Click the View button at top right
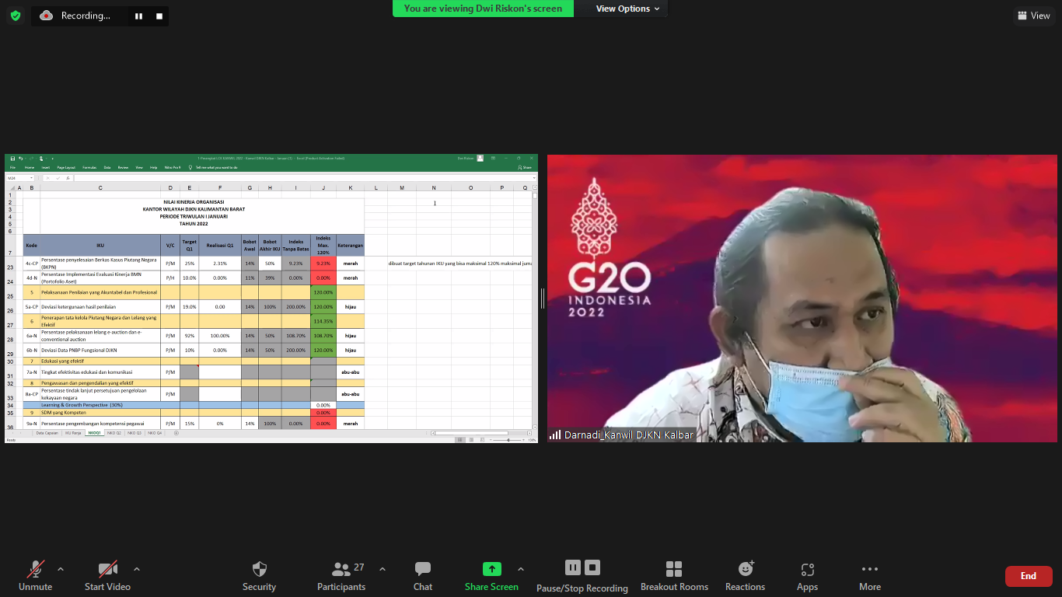The width and height of the screenshot is (1062, 597). point(1033,16)
